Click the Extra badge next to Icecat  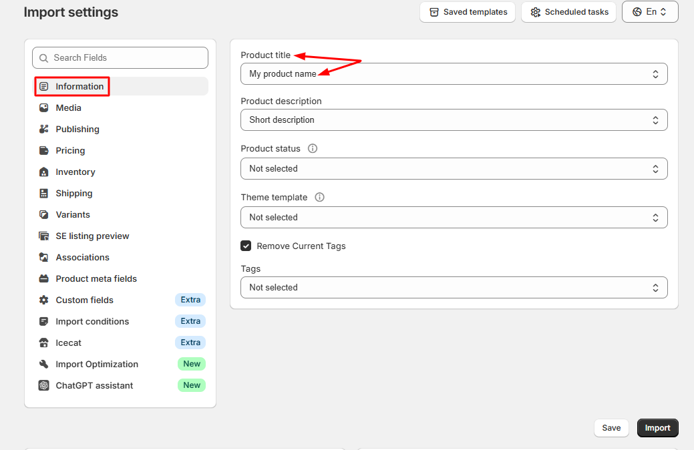(190, 343)
